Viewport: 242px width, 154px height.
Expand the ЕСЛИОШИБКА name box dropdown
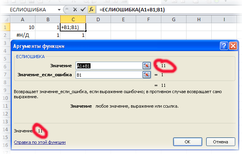tap(59, 10)
